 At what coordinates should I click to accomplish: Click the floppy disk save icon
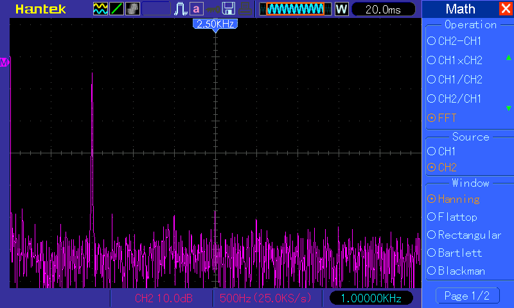(229, 9)
